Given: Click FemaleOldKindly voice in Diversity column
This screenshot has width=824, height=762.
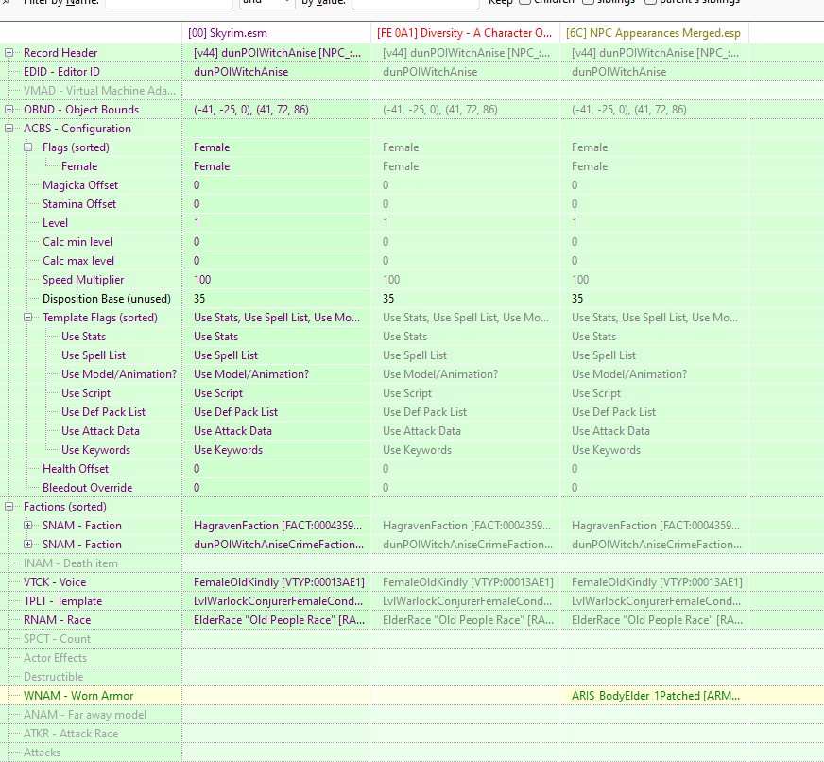Looking at the screenshot, I should (x=465, y=582).
